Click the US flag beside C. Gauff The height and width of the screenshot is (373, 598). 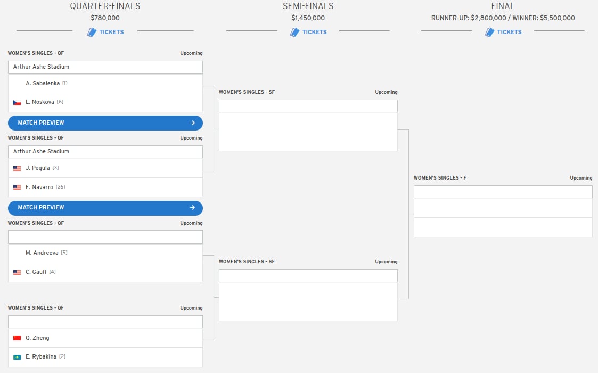pyautogui.click(x=17, y=273)
